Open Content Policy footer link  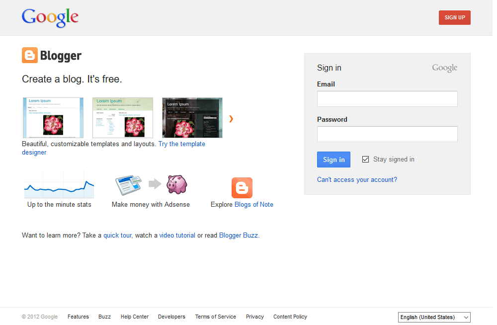click(x=290, y=317)
